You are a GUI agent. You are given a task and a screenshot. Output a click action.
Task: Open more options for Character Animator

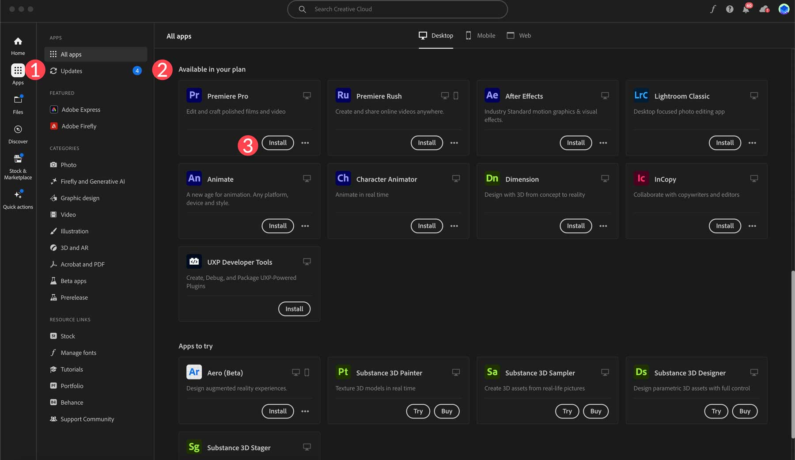454,226
